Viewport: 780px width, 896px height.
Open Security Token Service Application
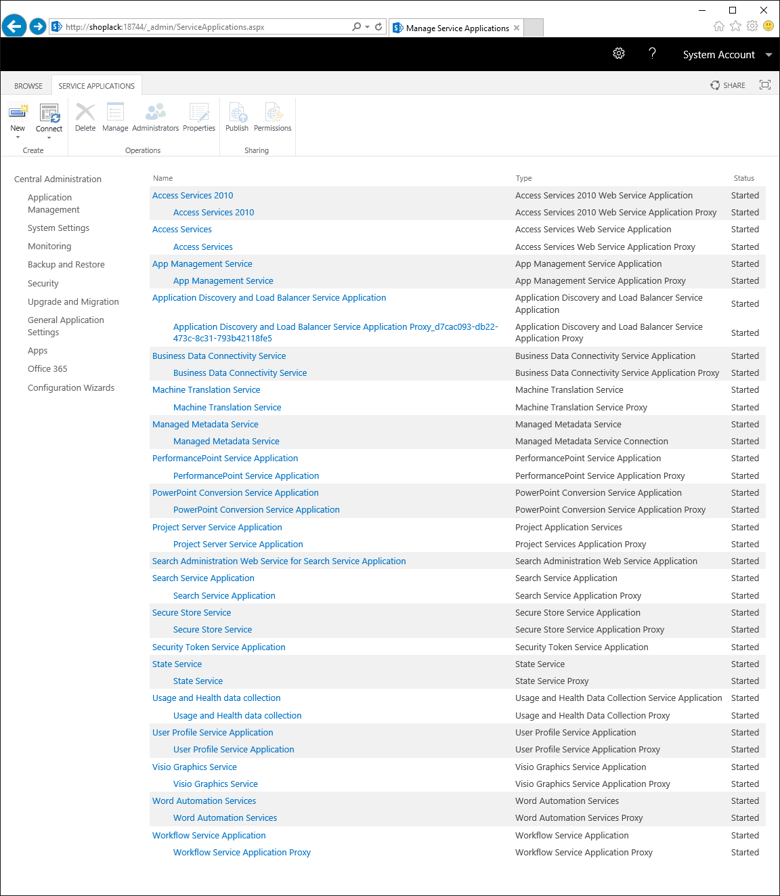point(219,647)
